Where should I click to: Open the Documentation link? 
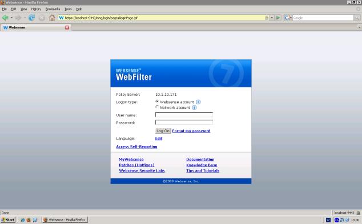(x=200, y=160)
